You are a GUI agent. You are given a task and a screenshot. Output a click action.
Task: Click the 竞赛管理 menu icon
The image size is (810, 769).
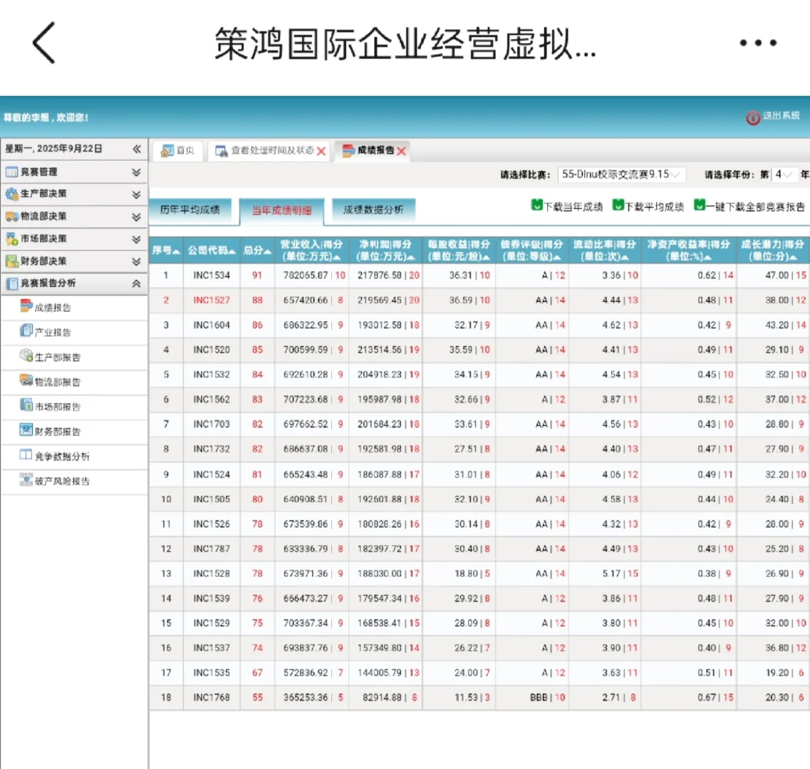tap(11, 172)
